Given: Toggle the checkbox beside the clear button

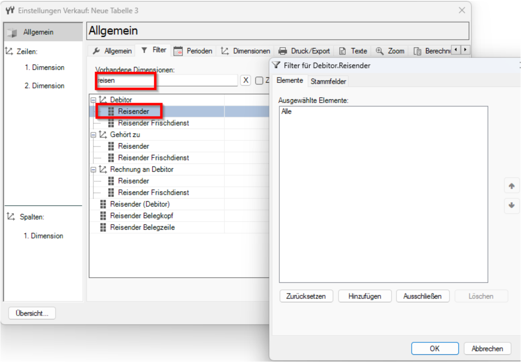Looking at the screenshot, I should click(259, 81).
